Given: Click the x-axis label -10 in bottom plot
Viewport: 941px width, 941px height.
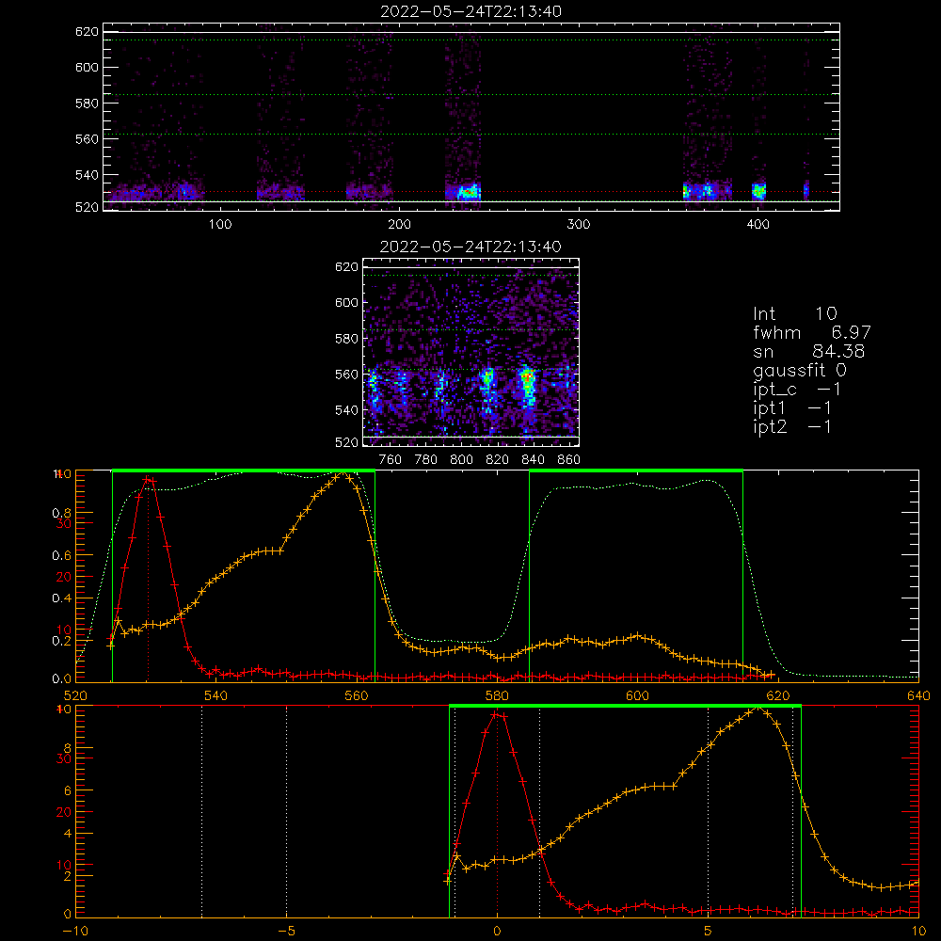Looking at the screenshot, I should [75, 931].
